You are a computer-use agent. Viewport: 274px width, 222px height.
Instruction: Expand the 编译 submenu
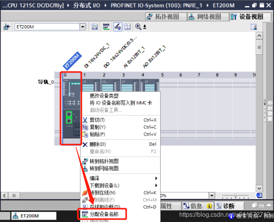[121, 178]
